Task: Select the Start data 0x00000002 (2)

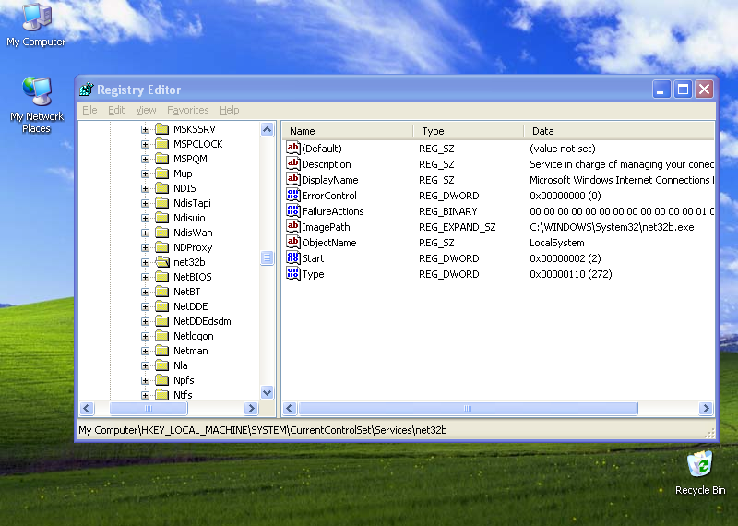Action: [565, 258]
